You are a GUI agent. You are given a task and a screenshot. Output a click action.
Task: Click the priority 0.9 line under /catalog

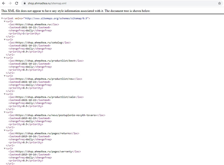point(26,52)
